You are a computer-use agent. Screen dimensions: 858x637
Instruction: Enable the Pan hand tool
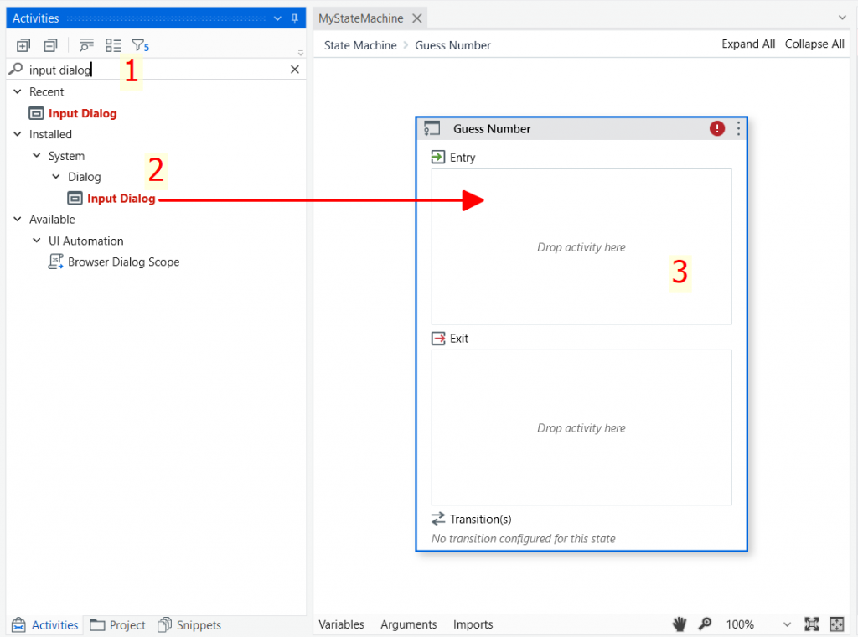679,624
